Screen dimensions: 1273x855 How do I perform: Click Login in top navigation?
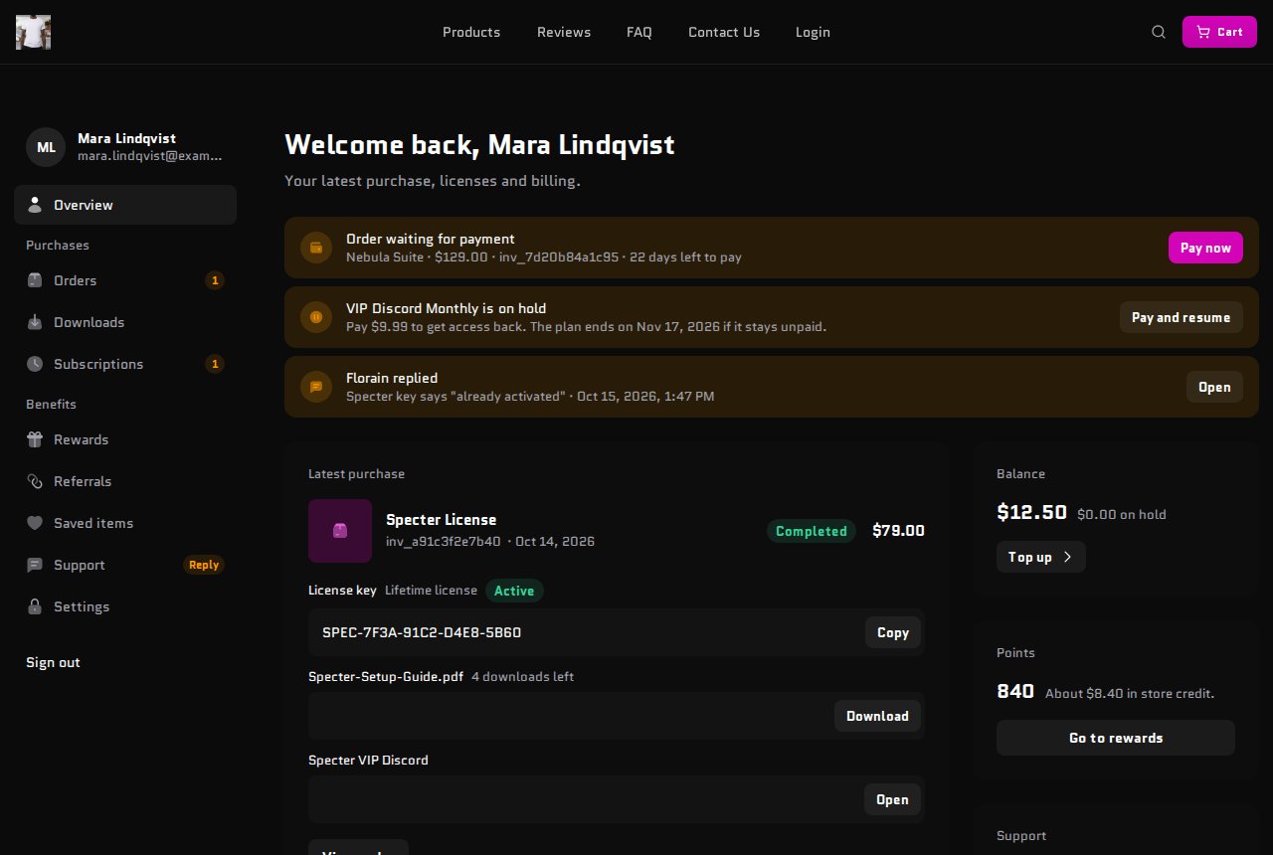click(813, 32)
